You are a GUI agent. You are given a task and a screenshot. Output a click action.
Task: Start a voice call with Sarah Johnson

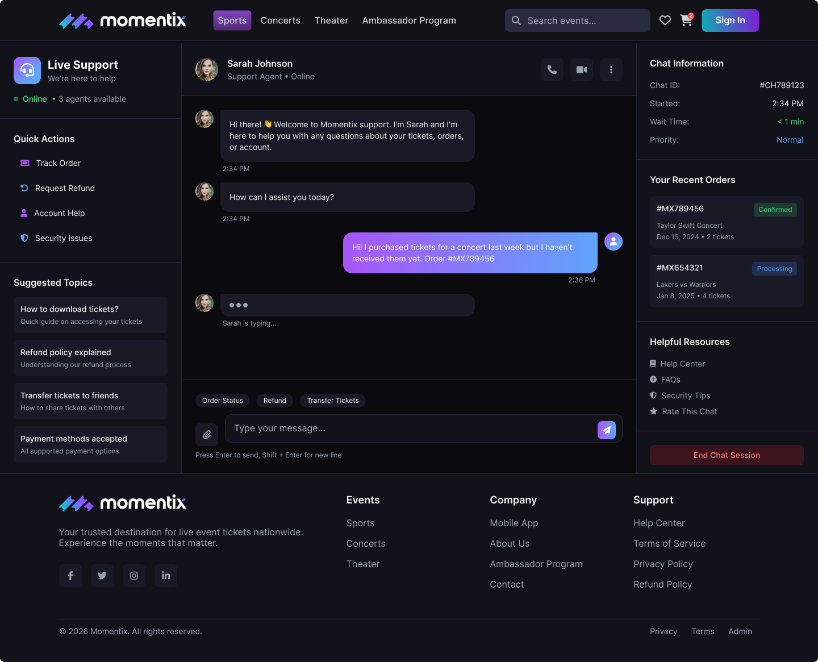(x=552, y=69)
